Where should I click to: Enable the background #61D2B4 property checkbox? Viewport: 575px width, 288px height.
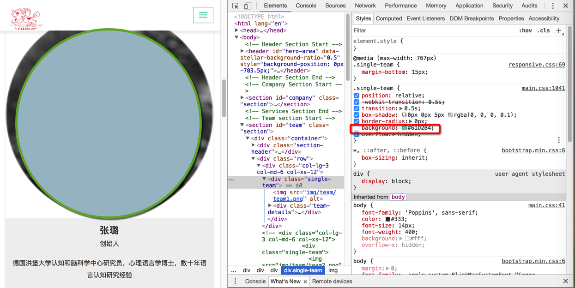[356, 128]
